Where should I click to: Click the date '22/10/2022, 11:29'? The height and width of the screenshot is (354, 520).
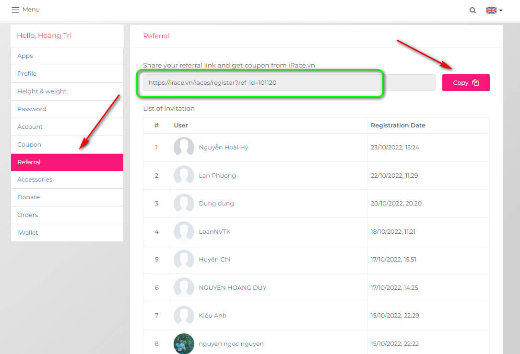(x=394, y=175)
